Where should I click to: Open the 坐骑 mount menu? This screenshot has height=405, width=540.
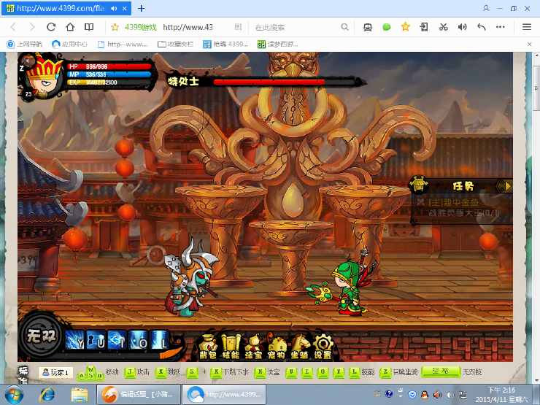(x=299, y=346)
